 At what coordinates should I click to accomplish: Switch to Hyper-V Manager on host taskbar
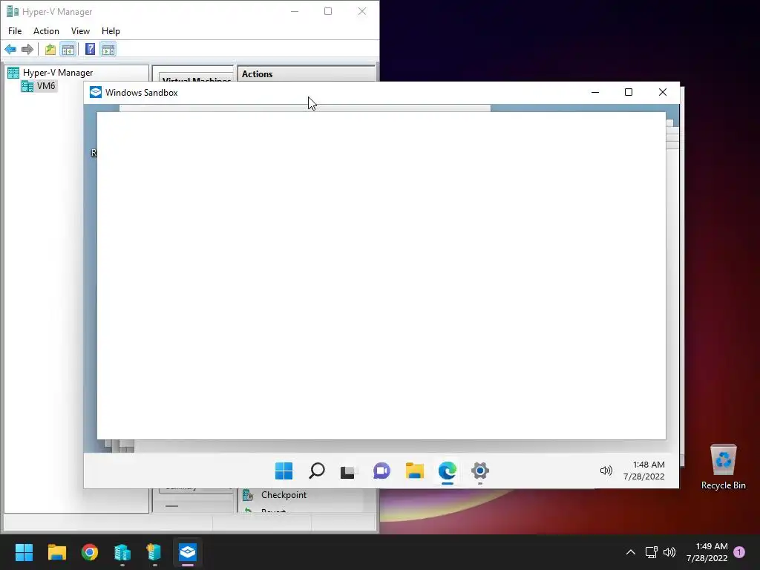122,552
